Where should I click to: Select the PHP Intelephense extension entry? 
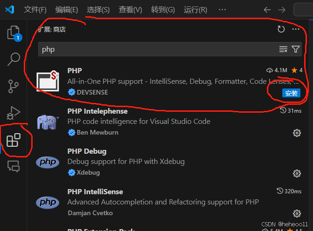point(169,122)
